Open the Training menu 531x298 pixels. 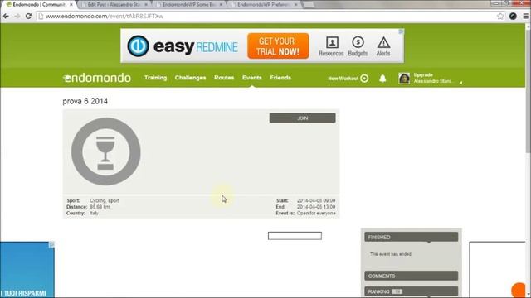click(155, 78)
